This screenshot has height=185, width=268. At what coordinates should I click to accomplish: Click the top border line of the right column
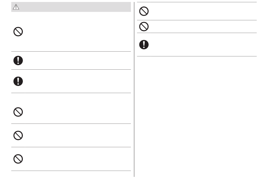(x=197, y=2)
